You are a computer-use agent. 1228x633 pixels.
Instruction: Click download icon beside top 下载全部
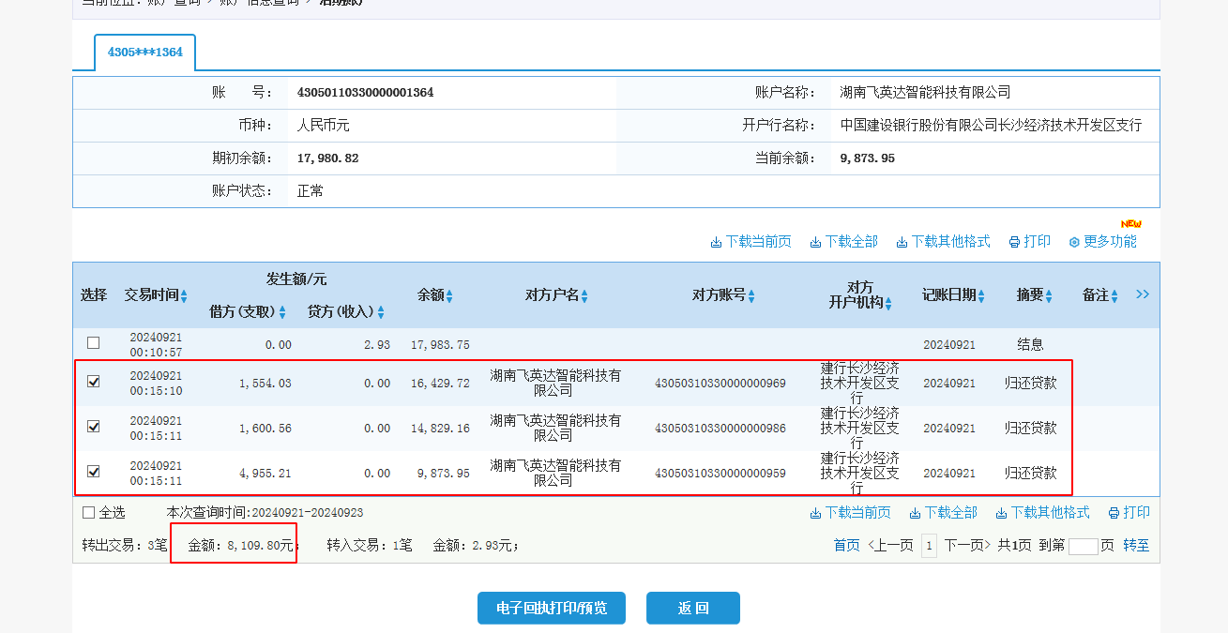816,243
